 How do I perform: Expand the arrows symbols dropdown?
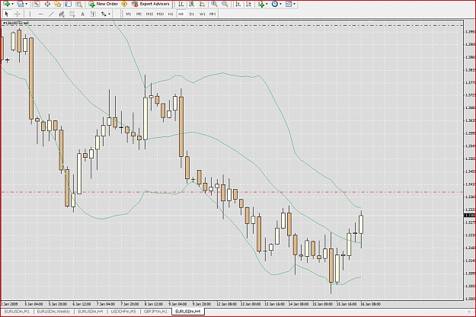point(110,14)
